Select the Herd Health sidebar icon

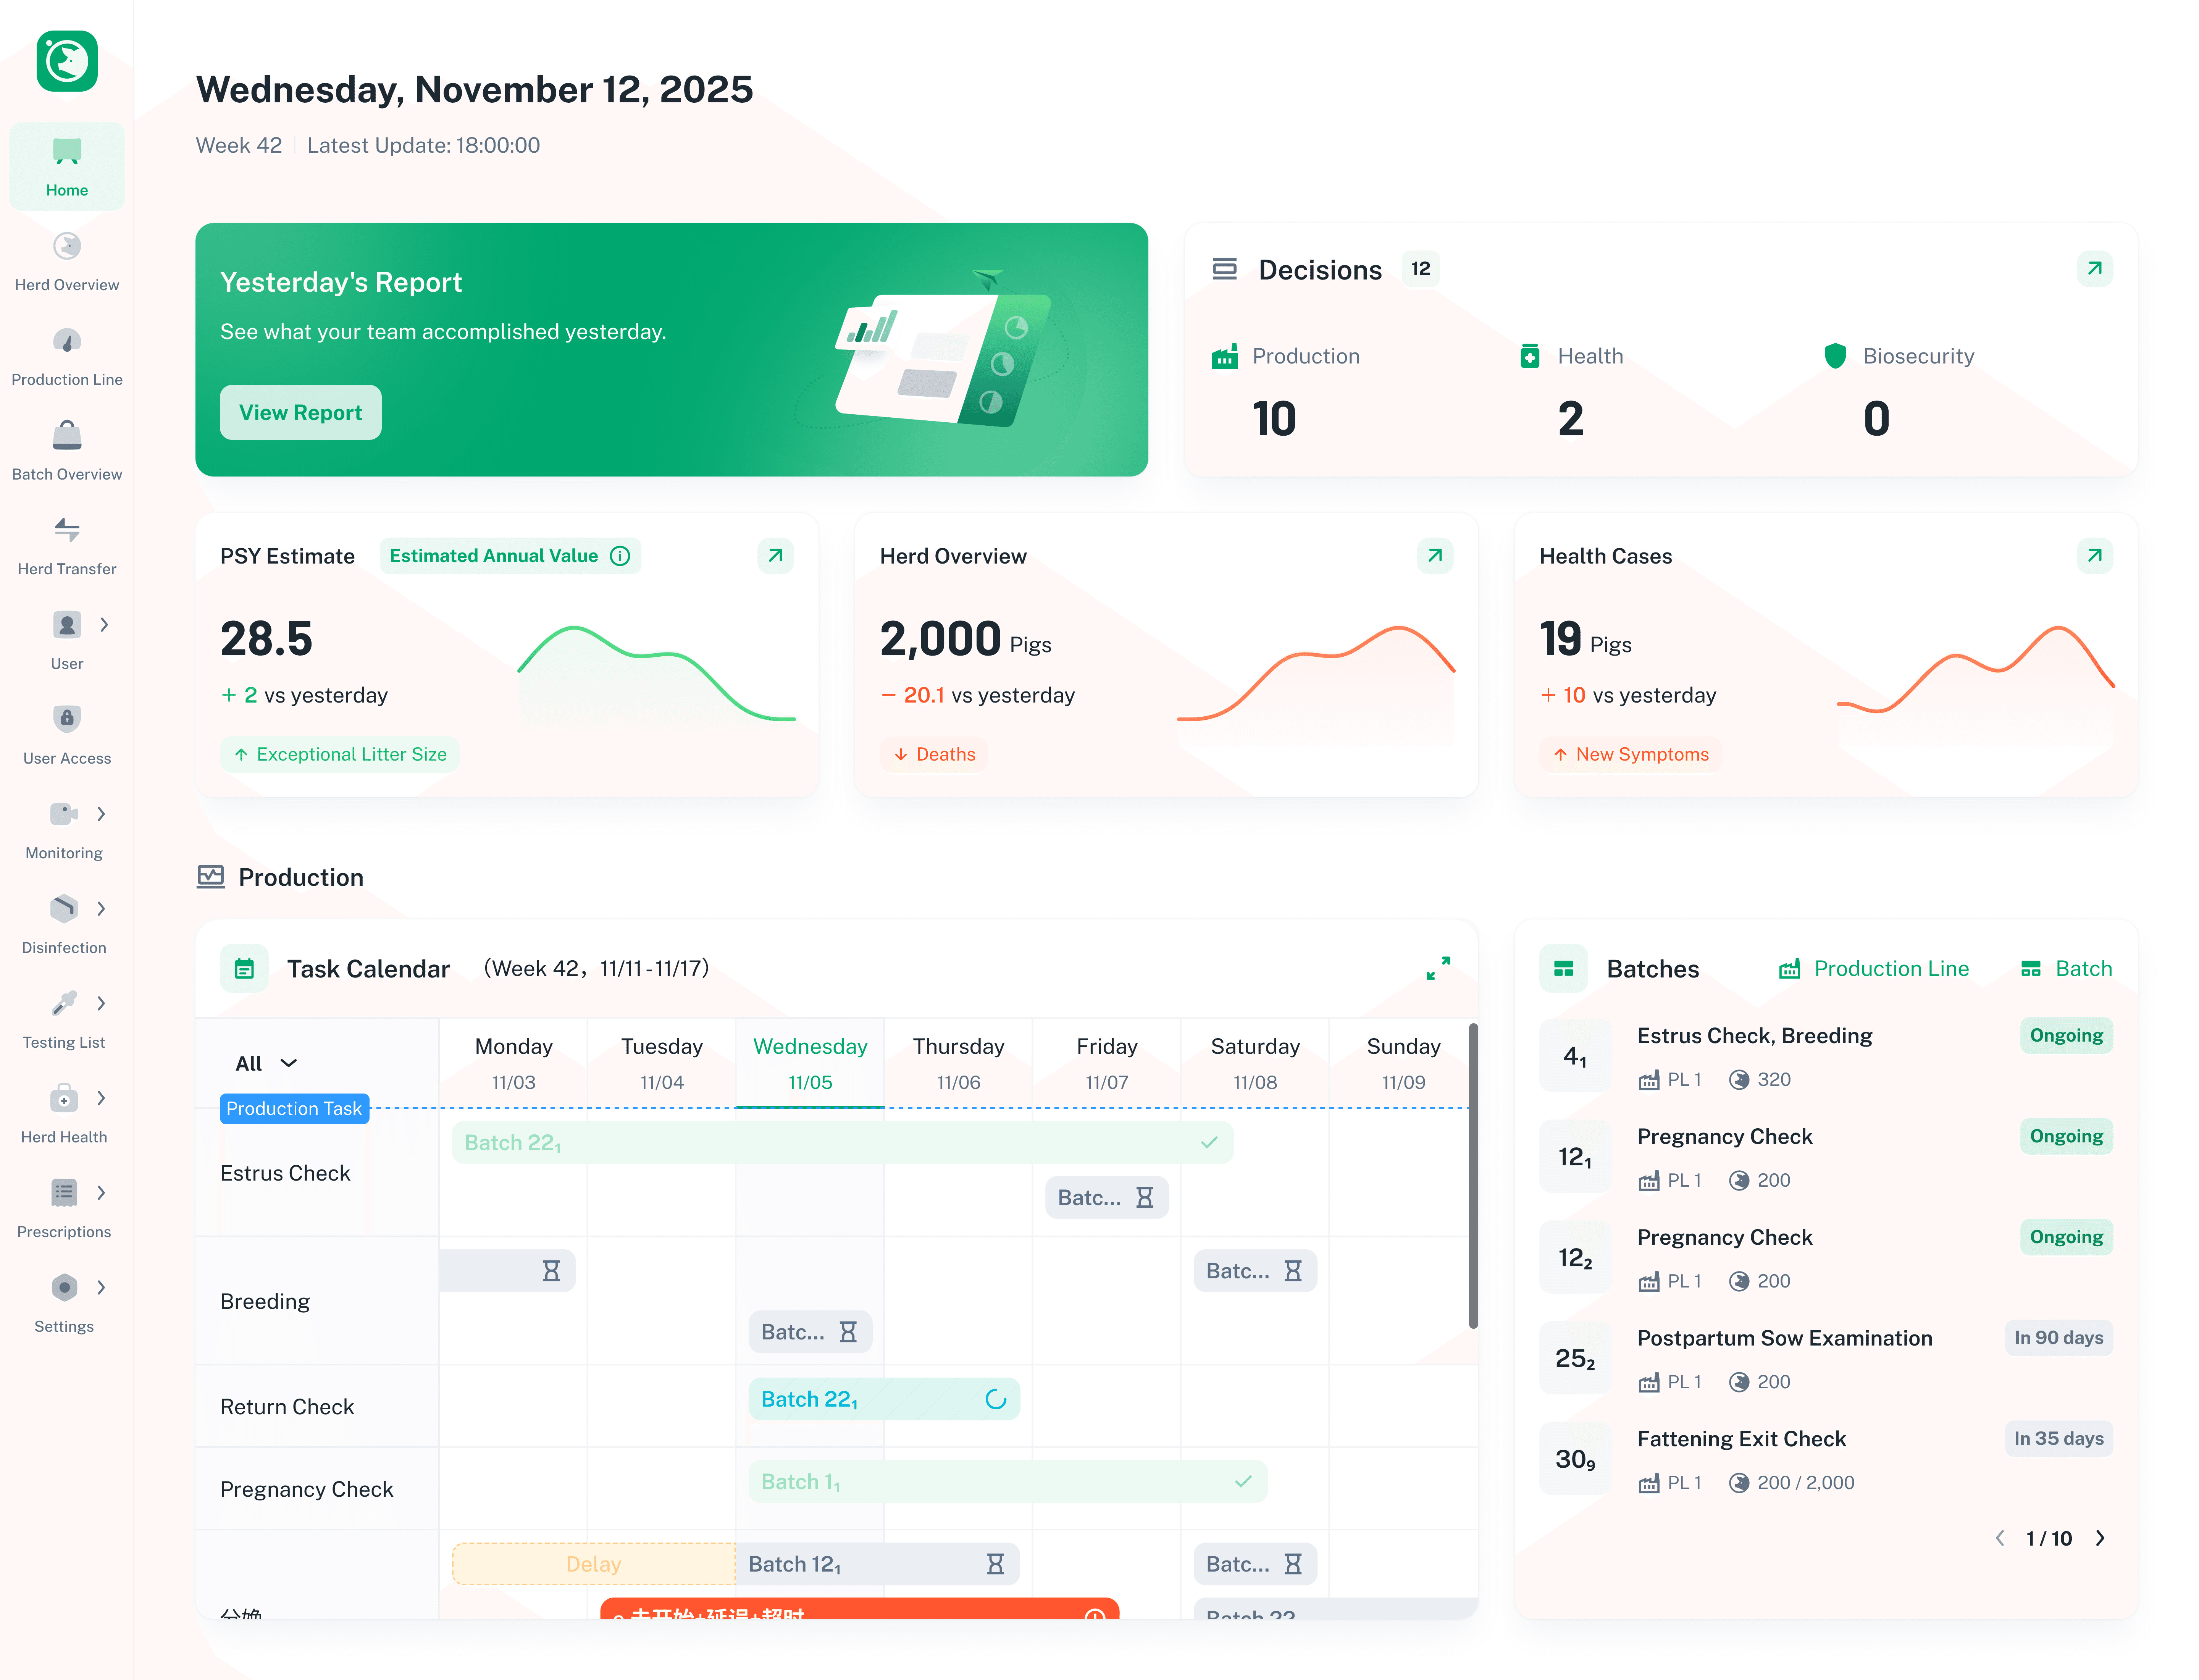pyautogui.click(x=64, y=1098)
